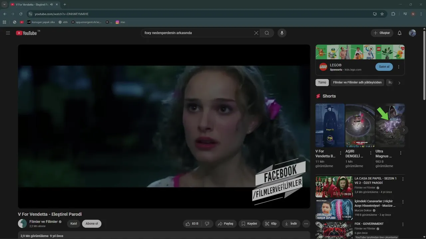Viewport: 426px width, 239px height.
Task: View site information icon in the address bar
Action: [x=30, y=14]
